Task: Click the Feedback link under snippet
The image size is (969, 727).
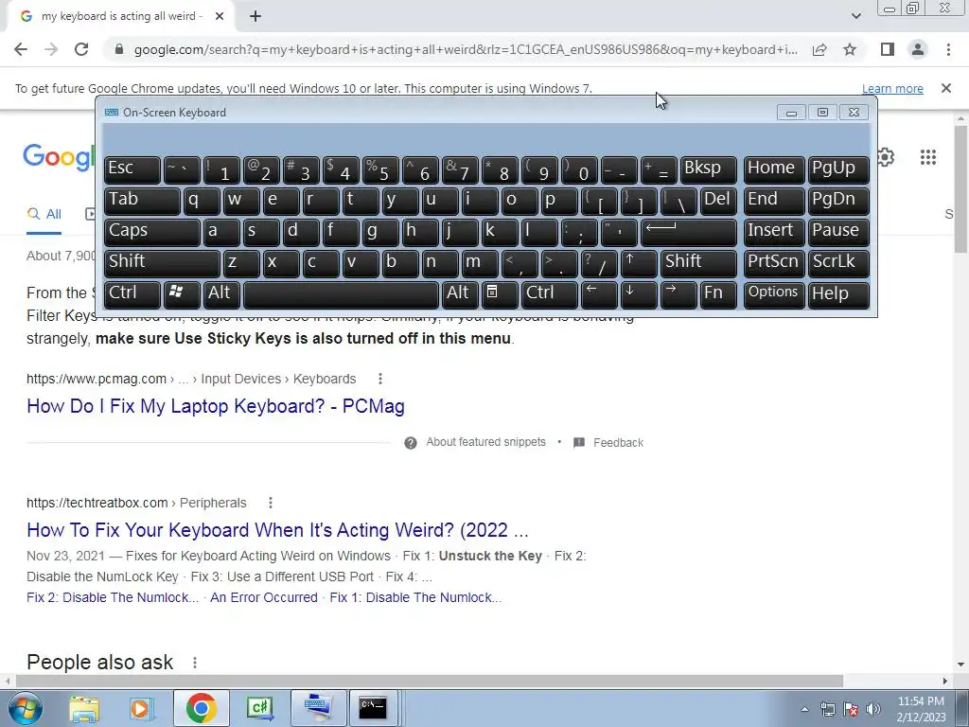Action: coord(618,443)
